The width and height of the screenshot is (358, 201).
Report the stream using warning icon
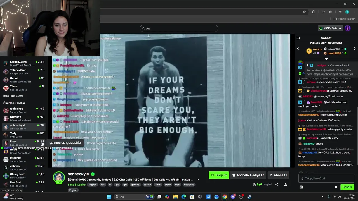pos(286,185)
